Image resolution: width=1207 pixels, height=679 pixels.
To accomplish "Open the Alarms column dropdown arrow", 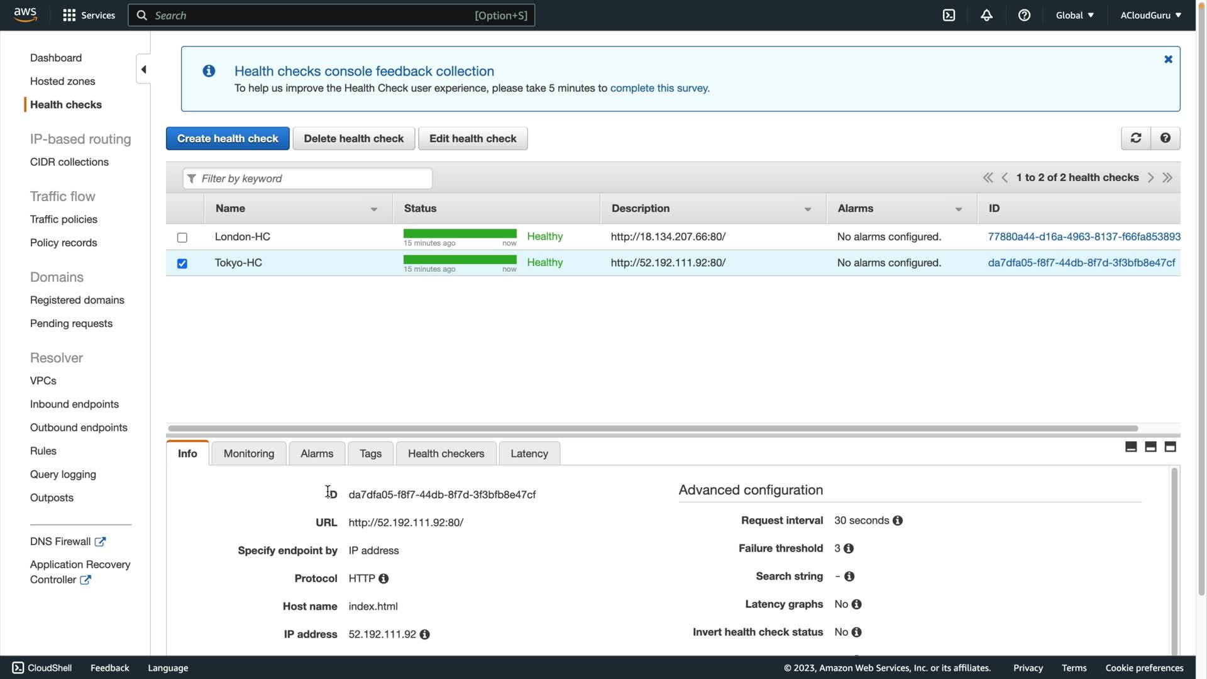I will 959,209.
